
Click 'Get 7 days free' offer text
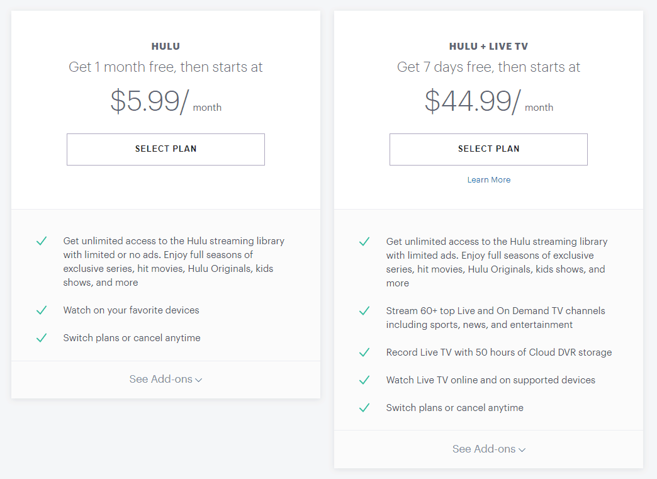click(488, 67)
